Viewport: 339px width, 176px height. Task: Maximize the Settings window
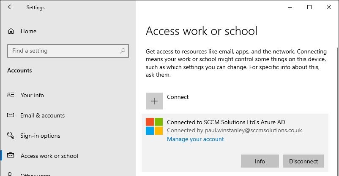pos(309,7)
